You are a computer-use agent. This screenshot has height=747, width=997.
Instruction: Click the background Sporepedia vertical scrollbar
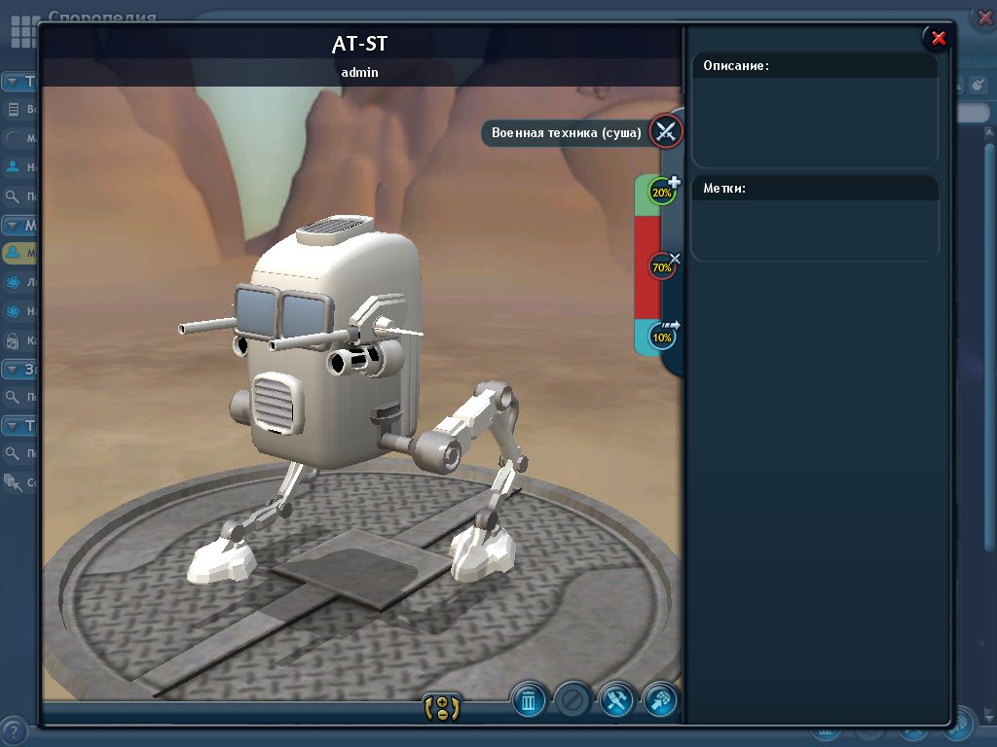point(989,346)
